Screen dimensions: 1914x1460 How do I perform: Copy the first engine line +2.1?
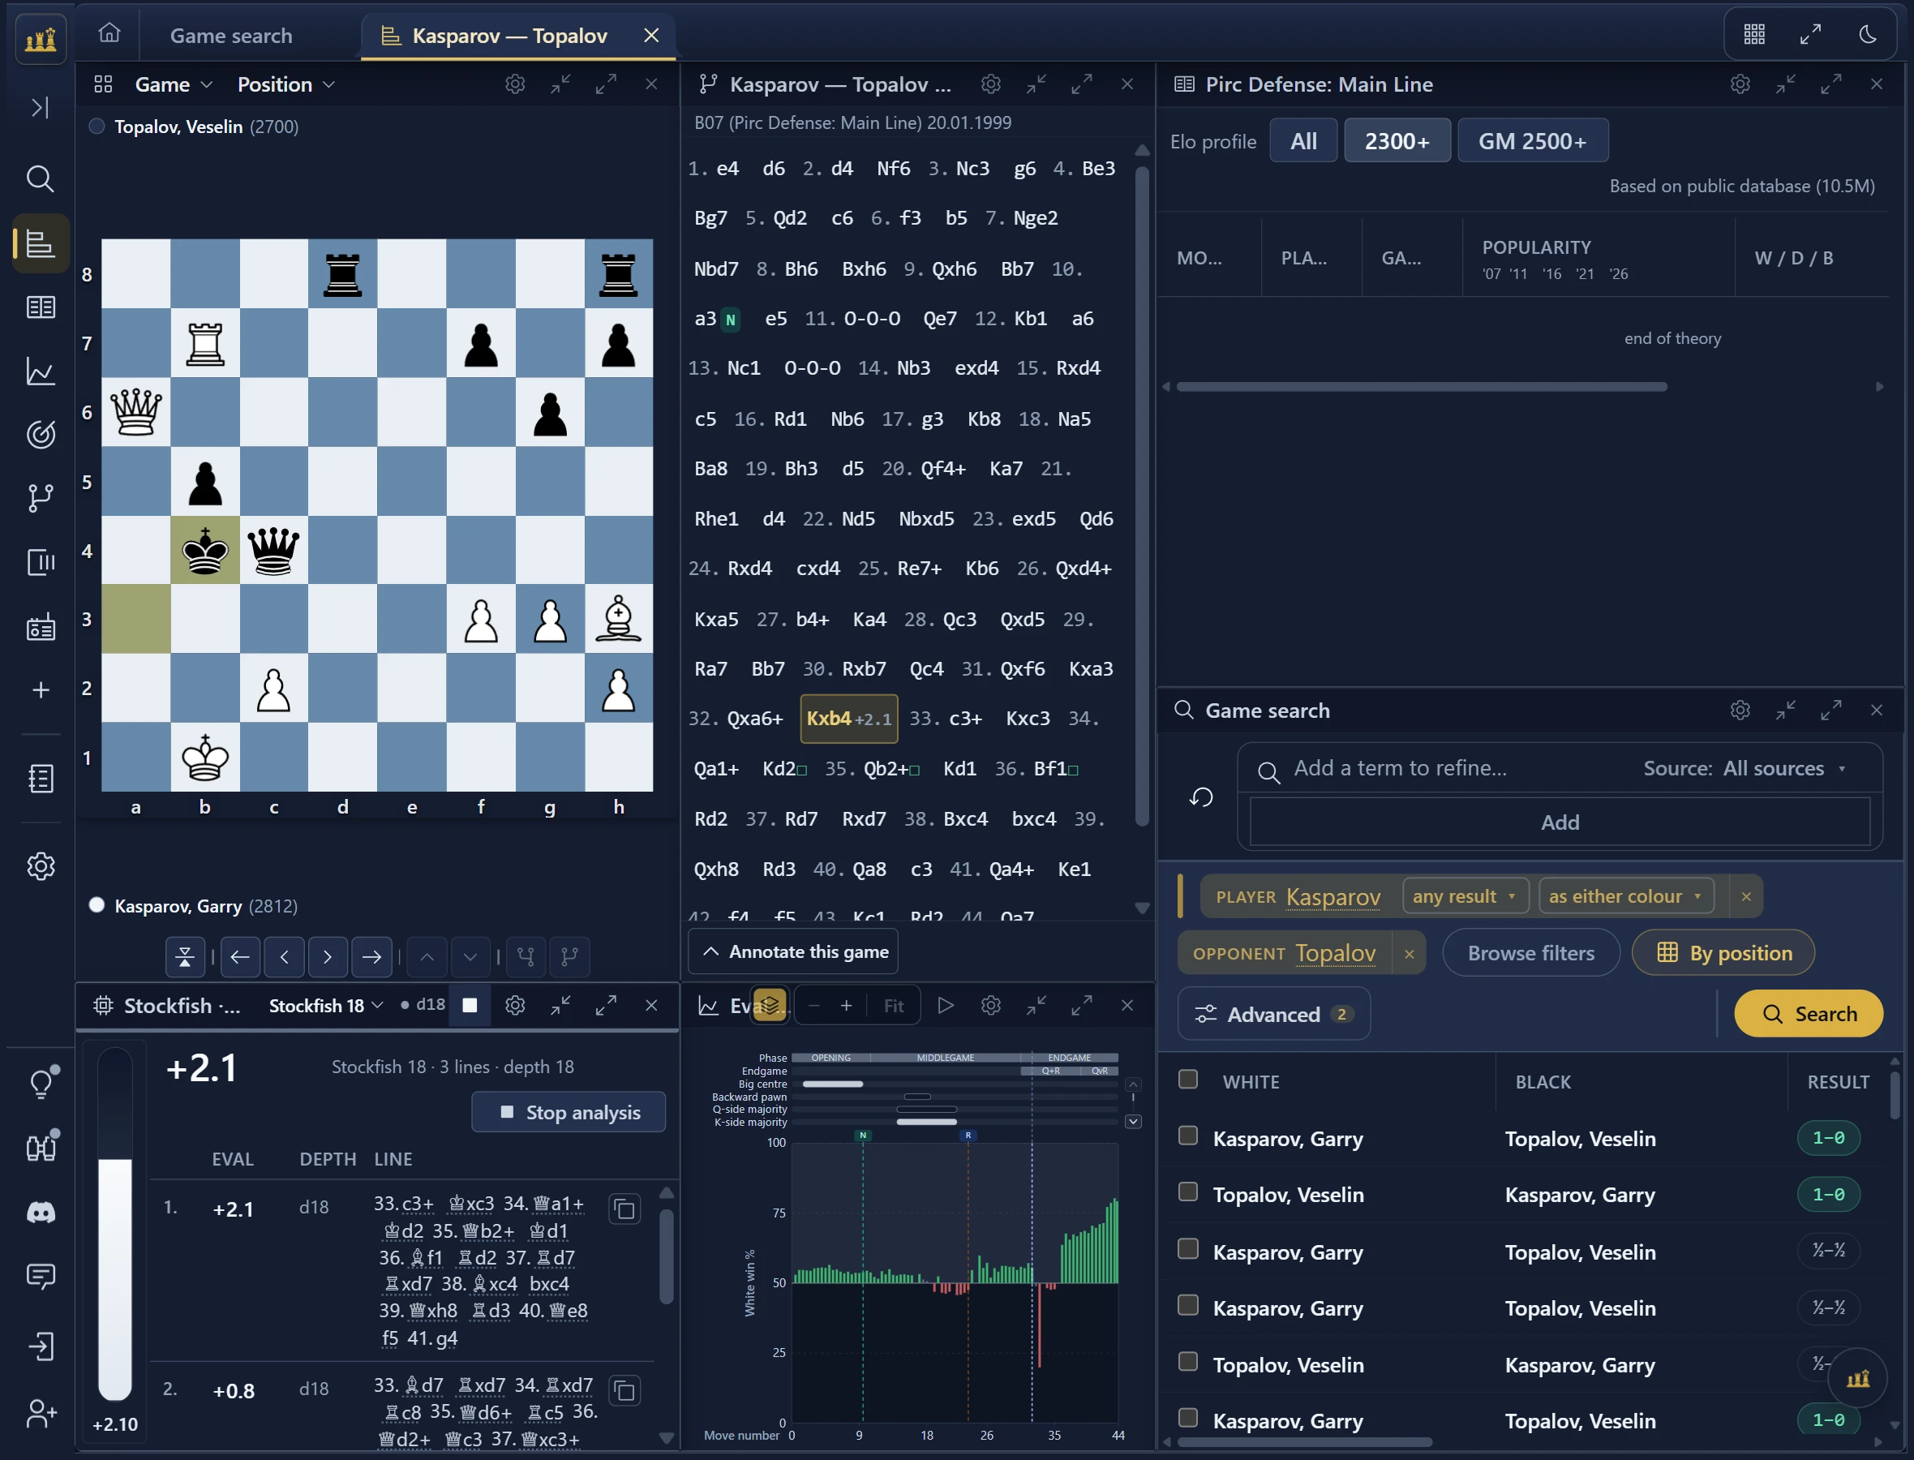point(624,1209)
